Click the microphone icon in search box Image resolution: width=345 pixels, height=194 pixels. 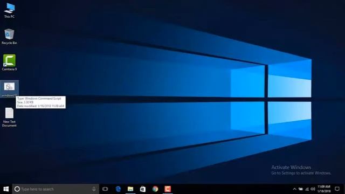[x=94, y=189]
